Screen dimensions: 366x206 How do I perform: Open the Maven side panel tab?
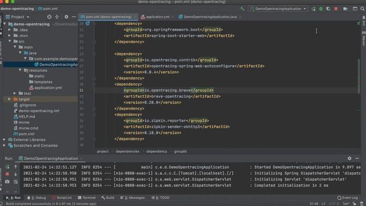pos(364,38)
